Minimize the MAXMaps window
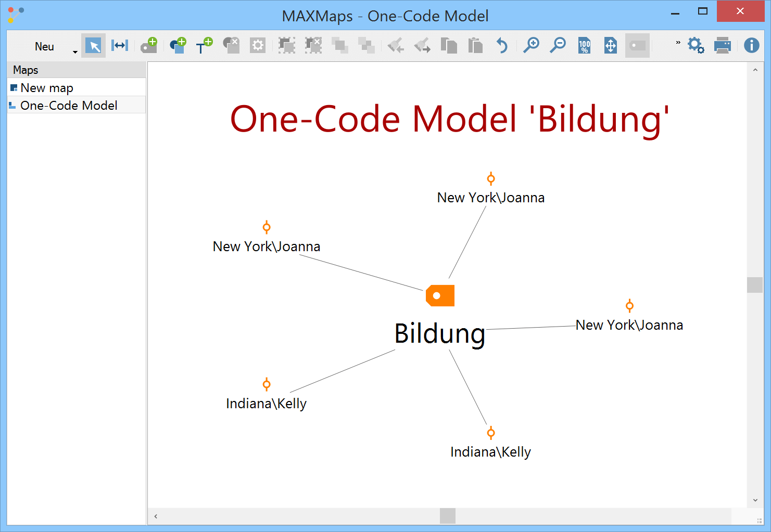This screenshot has height=532, width=771. (675, 13)
